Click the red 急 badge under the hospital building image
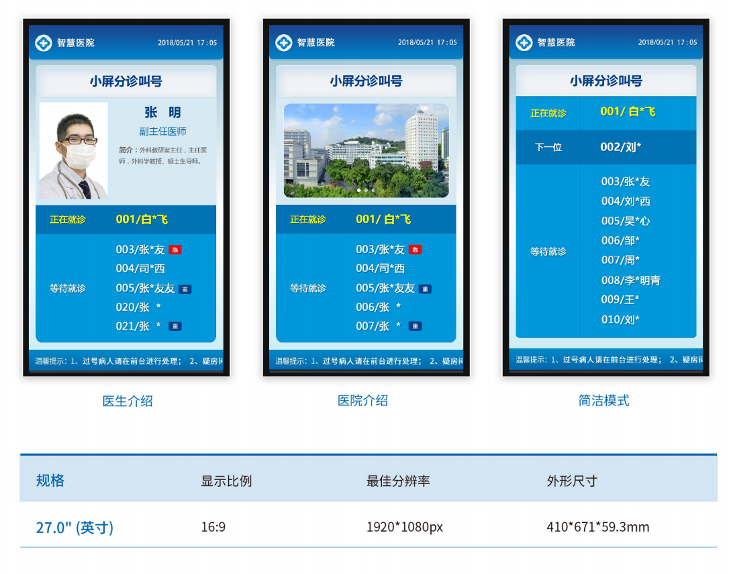731x574 pixels. click(416, 250)
